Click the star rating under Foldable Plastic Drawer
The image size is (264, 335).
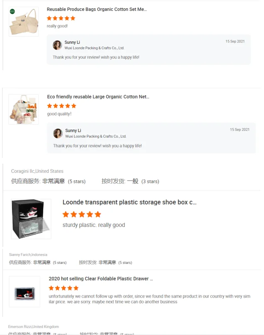click(64, 288)
